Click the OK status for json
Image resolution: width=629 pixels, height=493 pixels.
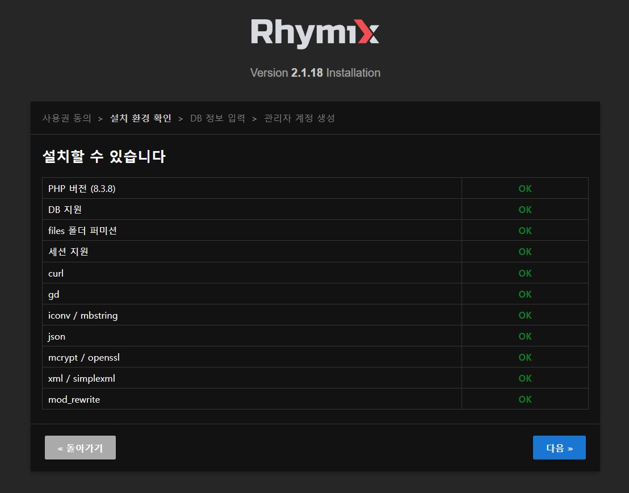[x=525, y=336]
